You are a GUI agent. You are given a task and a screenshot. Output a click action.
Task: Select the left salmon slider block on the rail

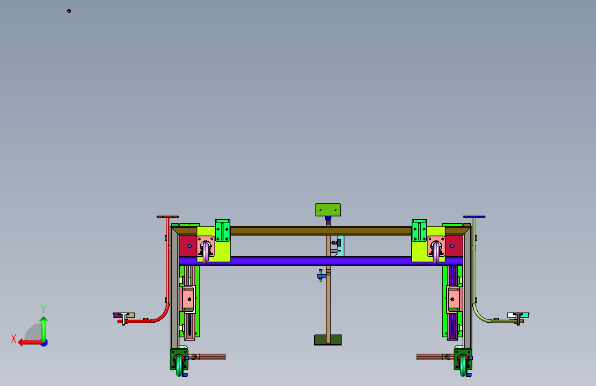tap(188, 299)
